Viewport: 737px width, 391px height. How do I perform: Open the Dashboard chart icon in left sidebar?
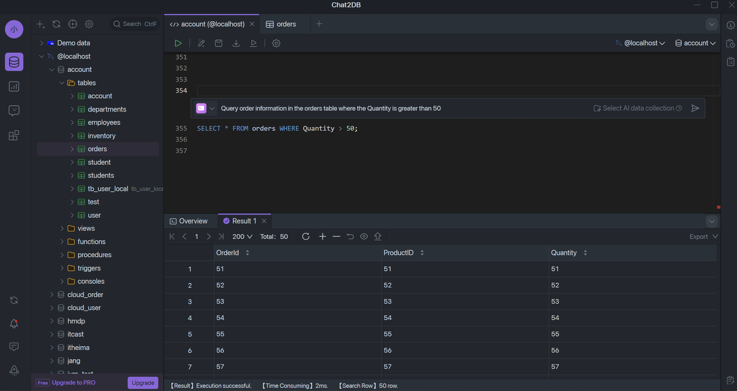[14, 86]
